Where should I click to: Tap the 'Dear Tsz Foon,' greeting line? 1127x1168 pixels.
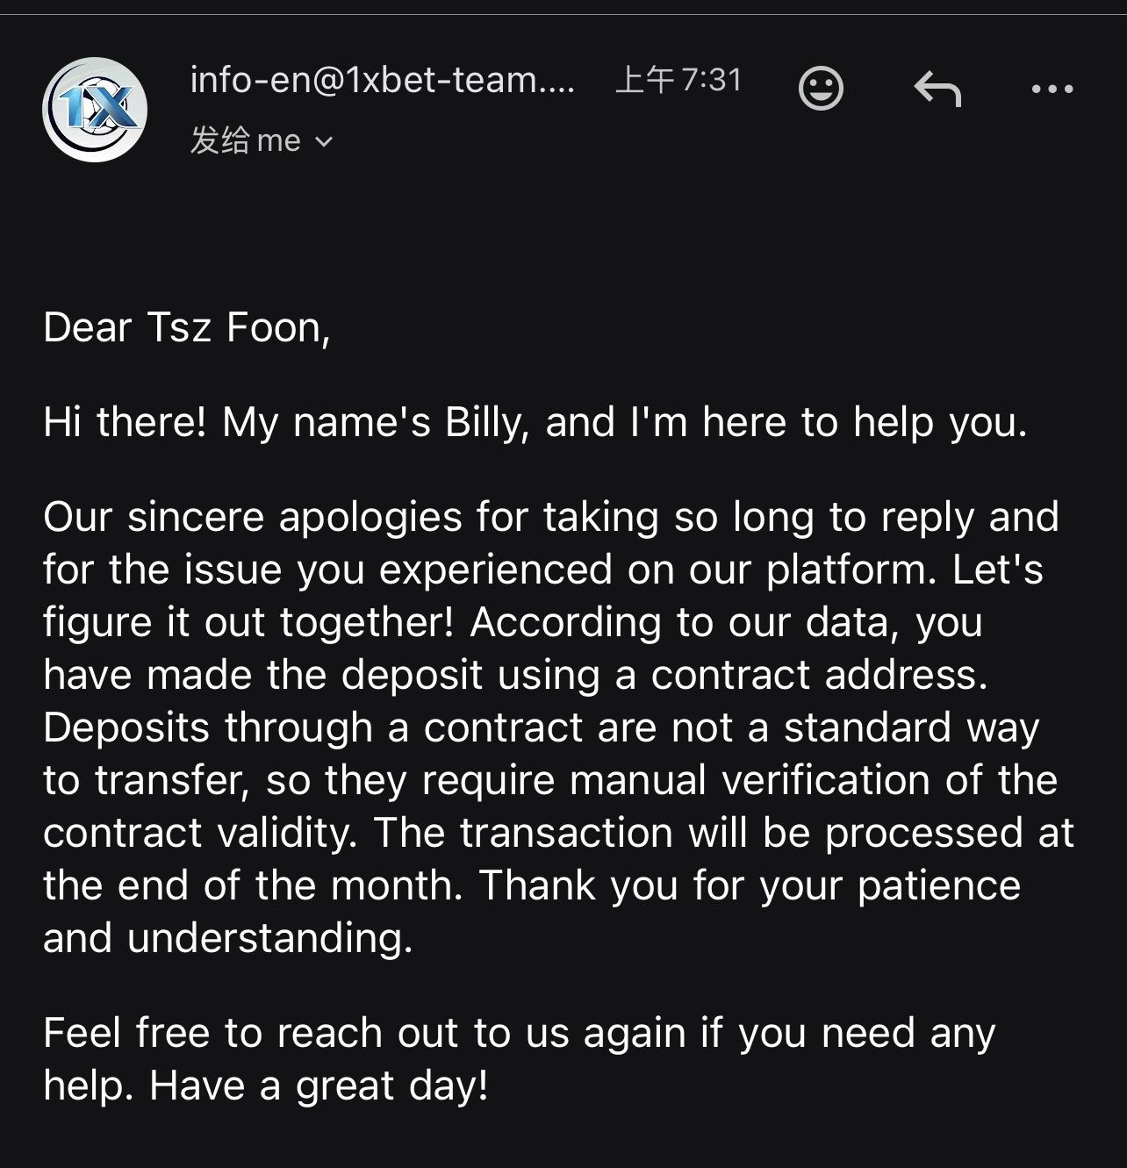tap(186, 327)
